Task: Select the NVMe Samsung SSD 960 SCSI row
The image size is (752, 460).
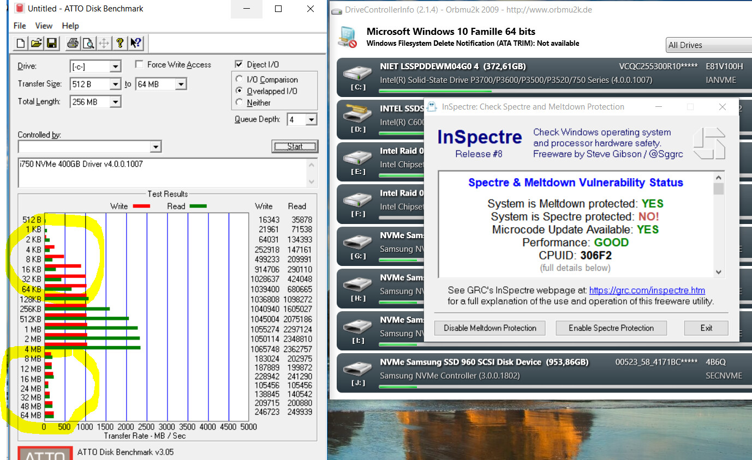Action: click(x=544, y=373)
